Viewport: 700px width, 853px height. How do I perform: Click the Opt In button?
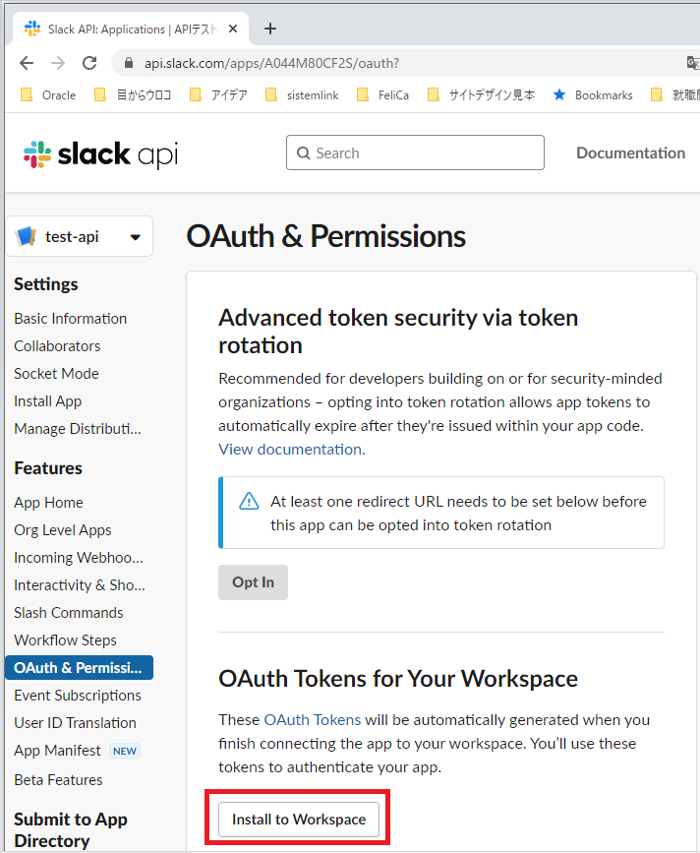click(x=252, y=581)
